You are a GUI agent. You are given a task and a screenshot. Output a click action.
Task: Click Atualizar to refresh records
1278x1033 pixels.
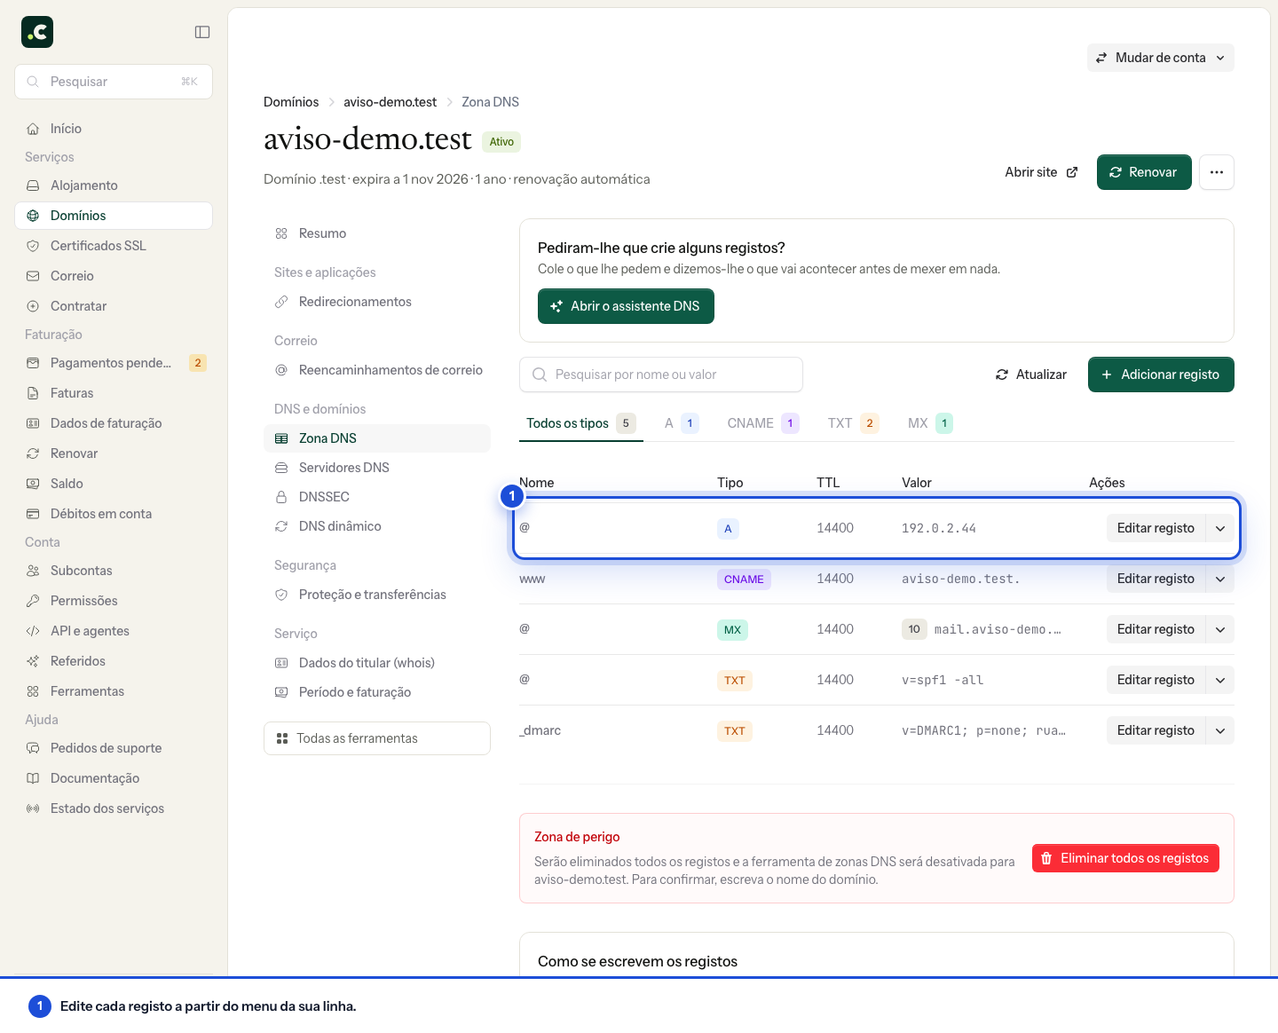[1031, 375]
